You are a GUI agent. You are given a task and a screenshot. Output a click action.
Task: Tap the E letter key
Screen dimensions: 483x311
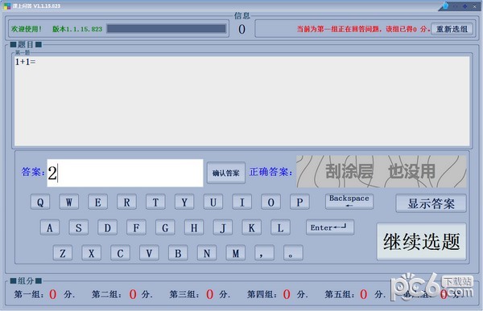point(98,202)
